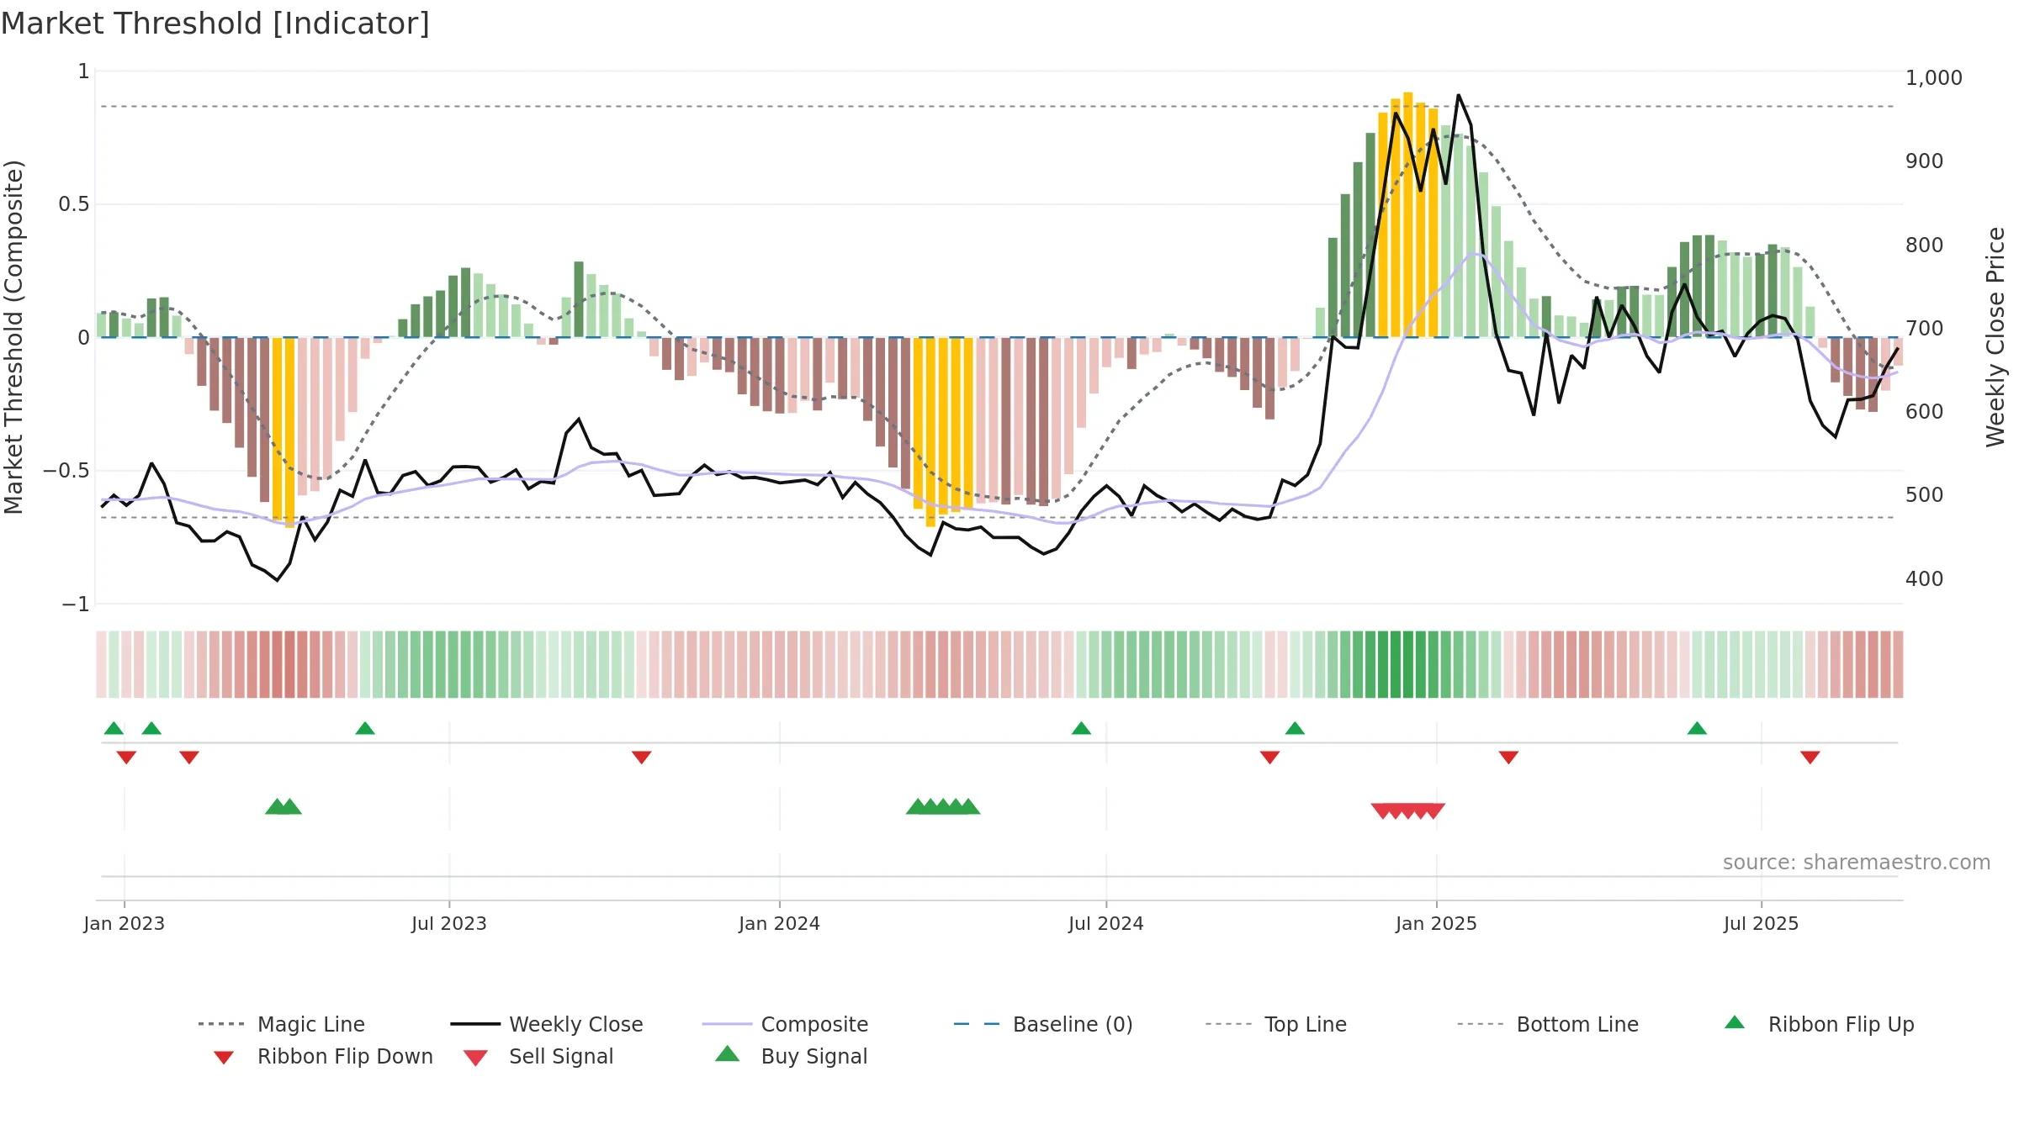Click the tallest yellow bar near December 2024
The height and width of the screenshot is (1135, 2019).
coord(1408,214)
